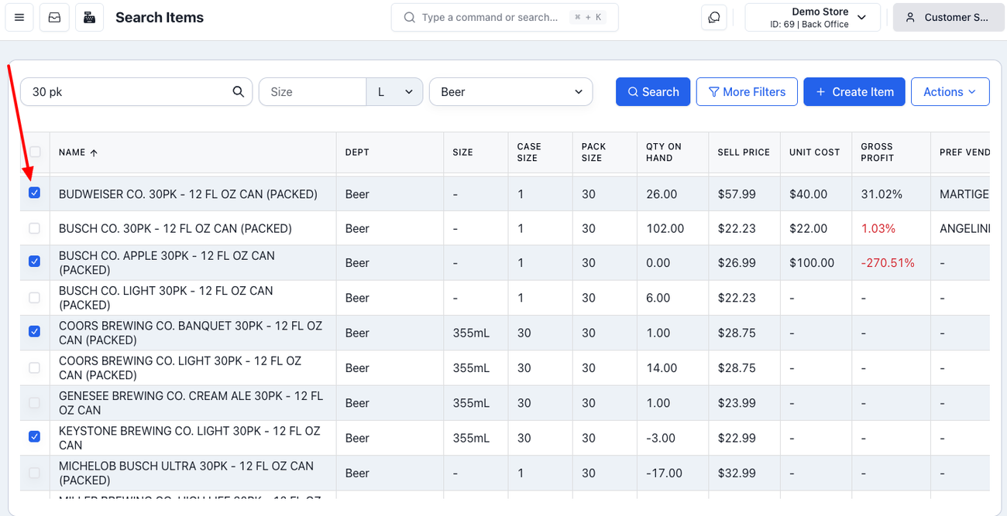Screen dimensions: 1007x516
Task: Check the Busch Co. 30PK row checkbox
Action: pos(34,228)
